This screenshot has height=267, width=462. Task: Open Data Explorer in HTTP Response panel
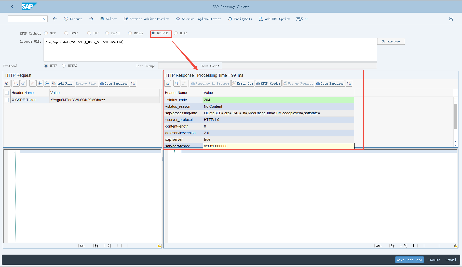pos(330,83)
